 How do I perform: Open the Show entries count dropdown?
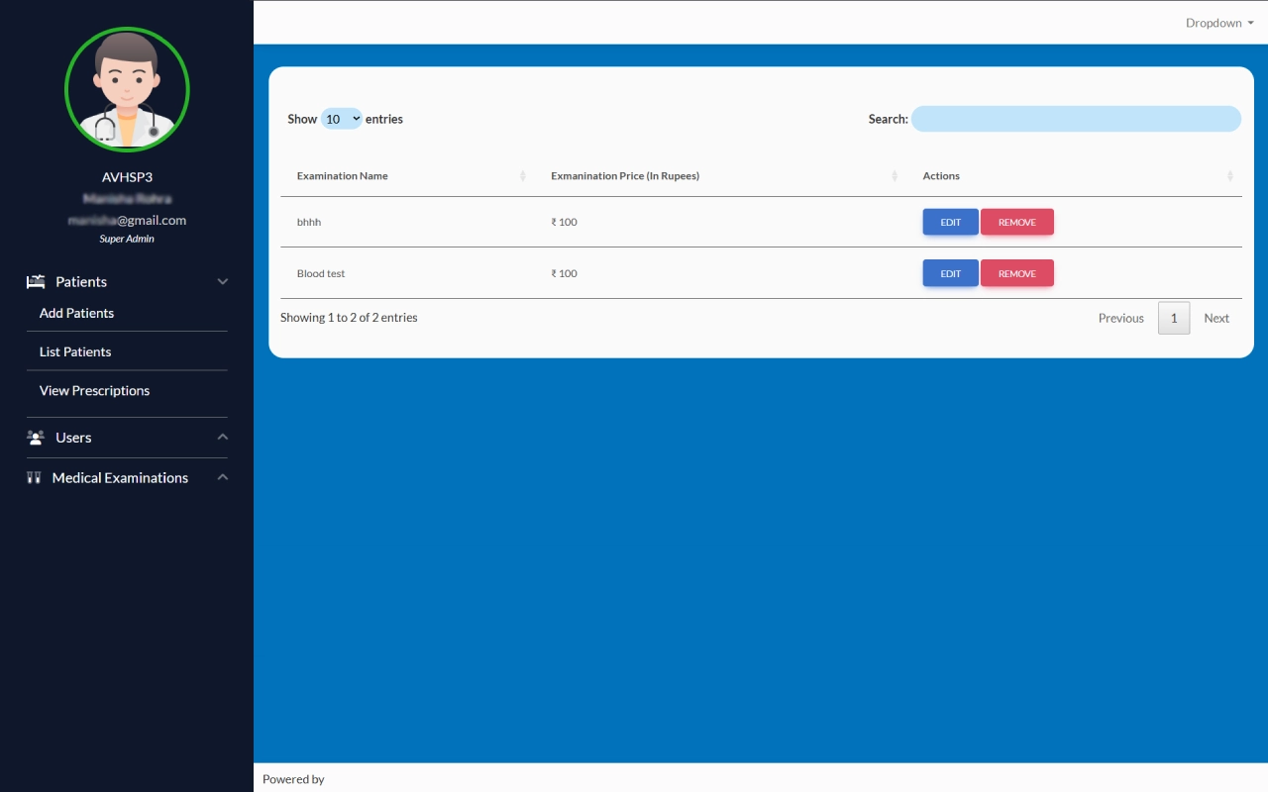click(x=342, y=119)
